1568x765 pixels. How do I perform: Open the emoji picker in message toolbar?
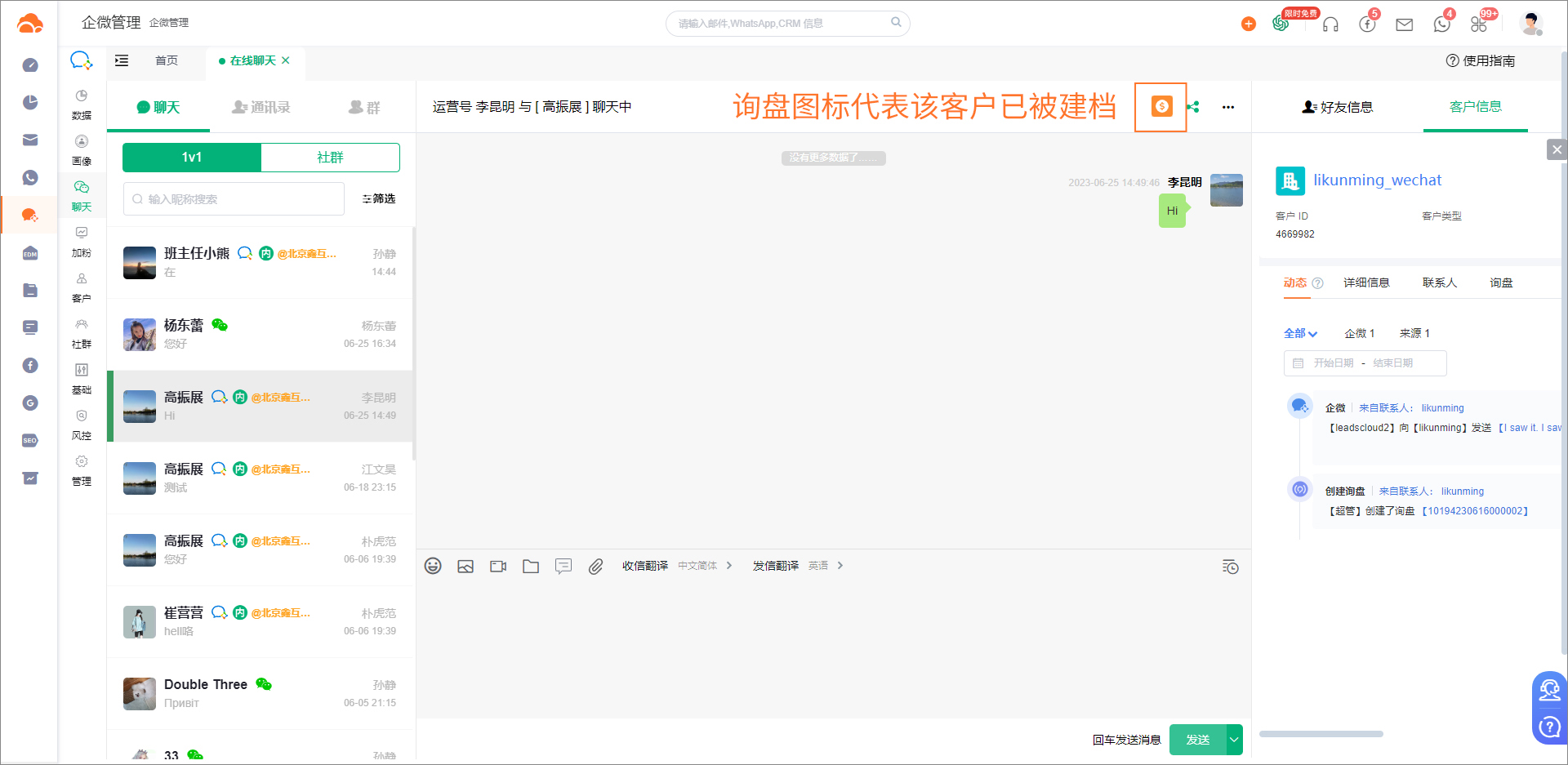[x=433, y=566]
